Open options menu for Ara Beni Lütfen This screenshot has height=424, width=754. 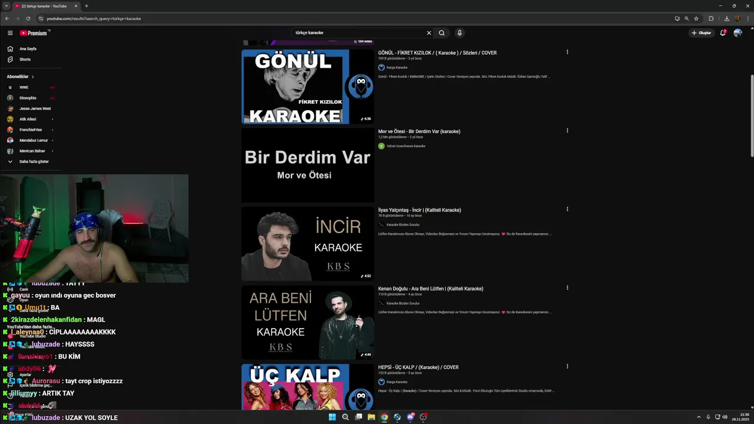click(x=567, y=288)
